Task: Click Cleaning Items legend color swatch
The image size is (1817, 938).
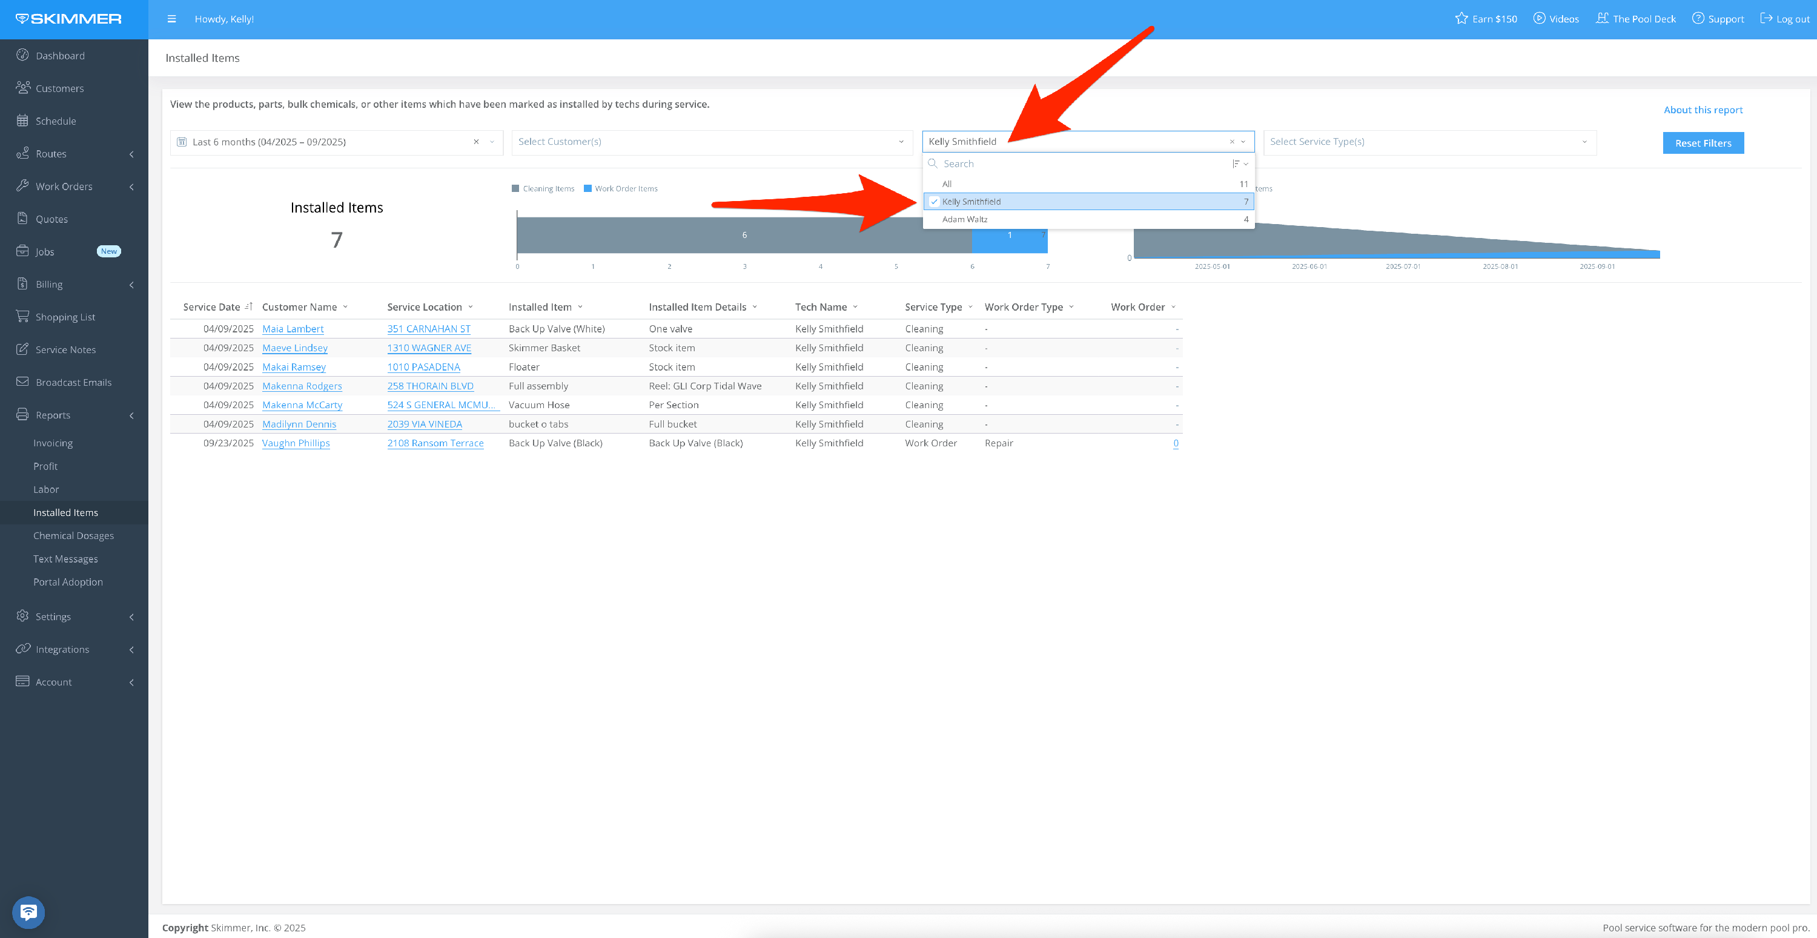Action: coord(515,188)
